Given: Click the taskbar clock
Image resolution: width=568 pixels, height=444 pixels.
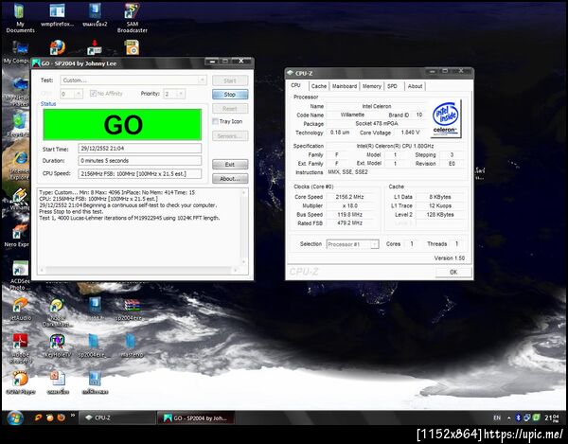Looking at the screenshot, I should click(x=551, y=417).
